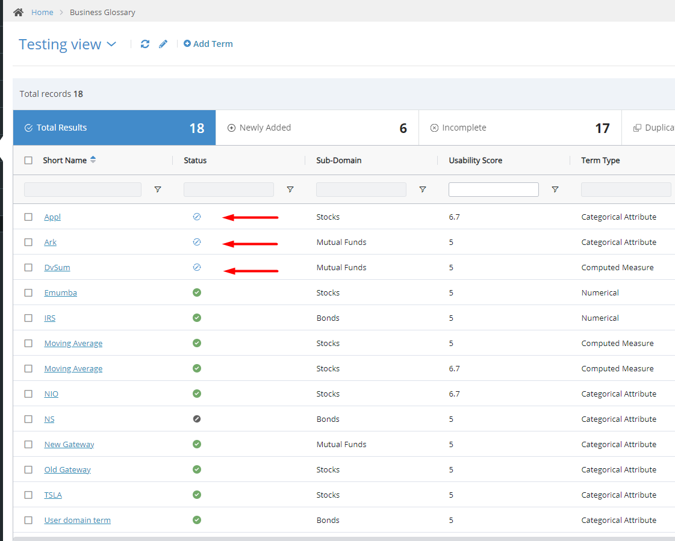
Task: Check the IRS row checkbox
Action: (28, 318)
